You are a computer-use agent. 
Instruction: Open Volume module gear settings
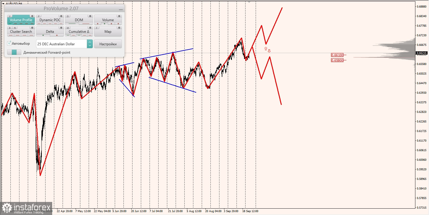pos(119,16)
